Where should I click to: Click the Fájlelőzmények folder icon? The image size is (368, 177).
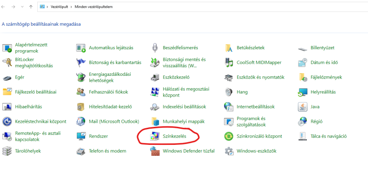(303, 77)
